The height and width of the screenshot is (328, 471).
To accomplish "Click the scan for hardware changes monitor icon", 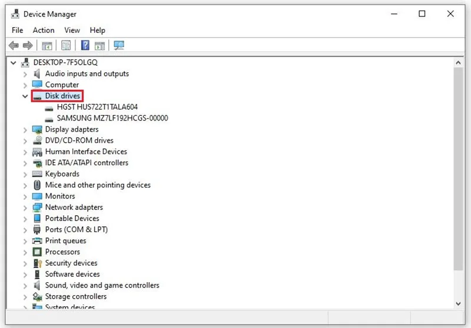I will 119,45.
